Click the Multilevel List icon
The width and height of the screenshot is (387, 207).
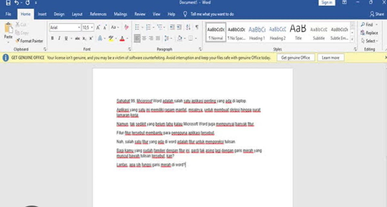[160, 28]
